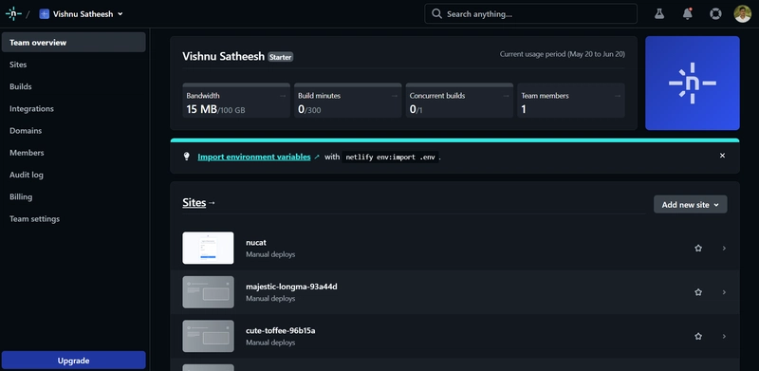Click arrow on Build minutes card
Image resolution: width=759 pixels, height=371 pixels.
pos(395,96)
